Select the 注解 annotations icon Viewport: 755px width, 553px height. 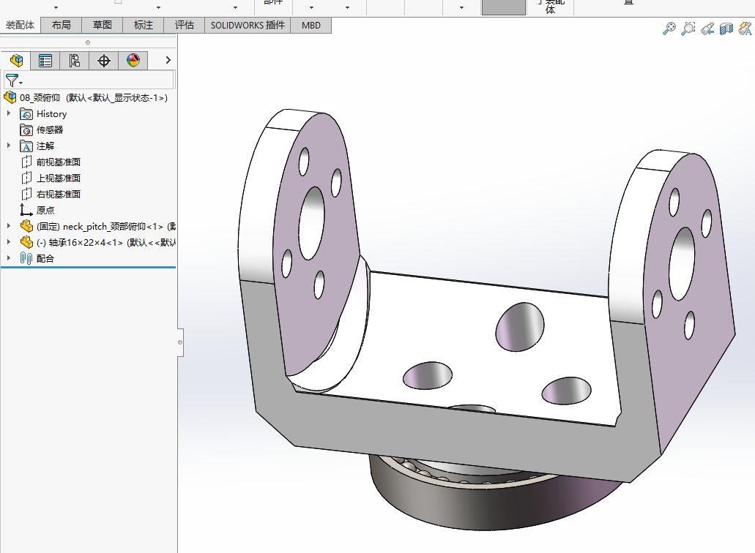coord(26,146)
